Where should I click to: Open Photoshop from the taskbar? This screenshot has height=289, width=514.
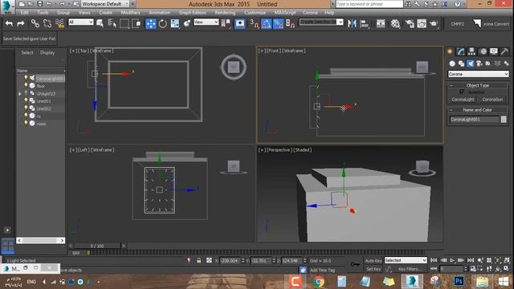pyautogui.click(x=459, y=282)
